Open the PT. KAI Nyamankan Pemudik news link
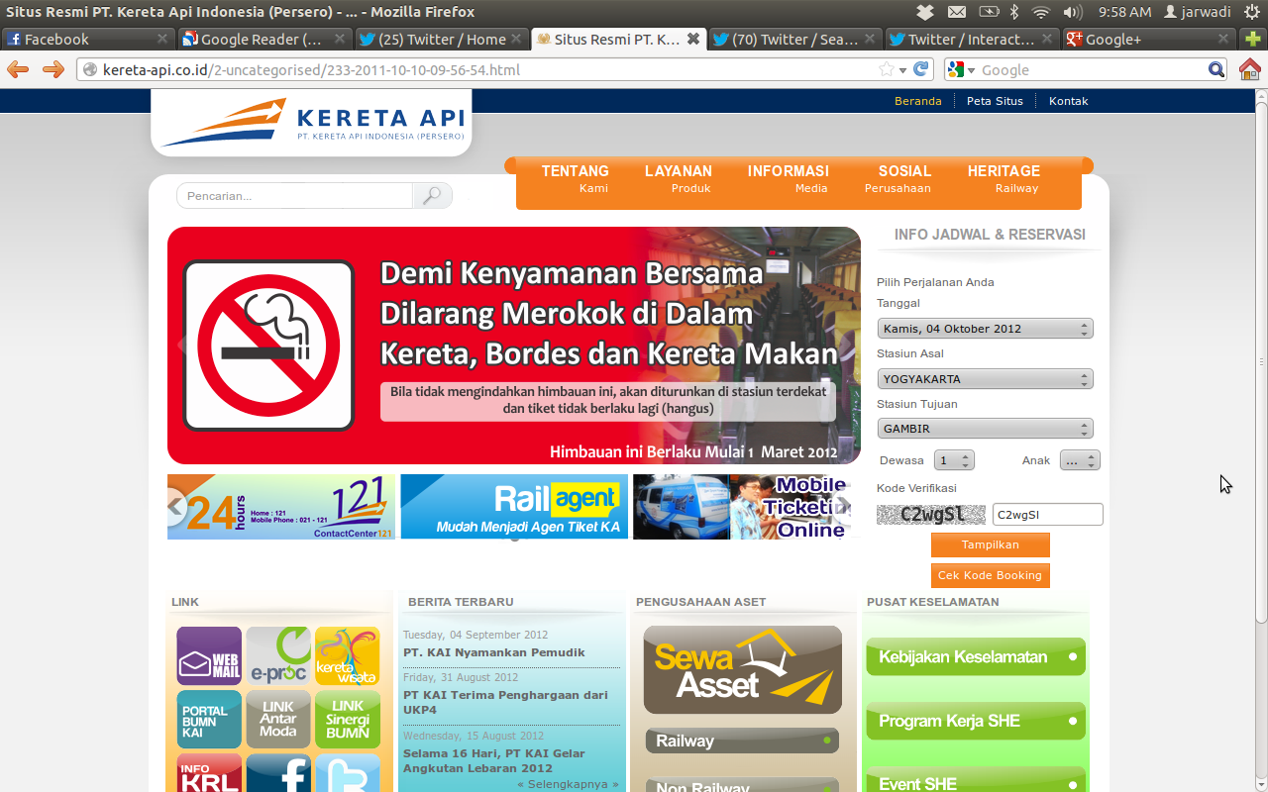The width and height of the screenshot is (1268, 792). click(x=493, y=652)
